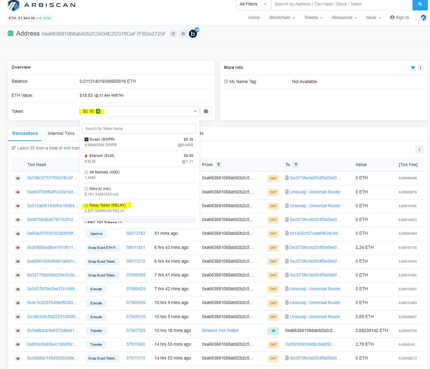Click the My Name Tag help icon
The width and height of the screenshot is (430, 369).
coord(226,82)
